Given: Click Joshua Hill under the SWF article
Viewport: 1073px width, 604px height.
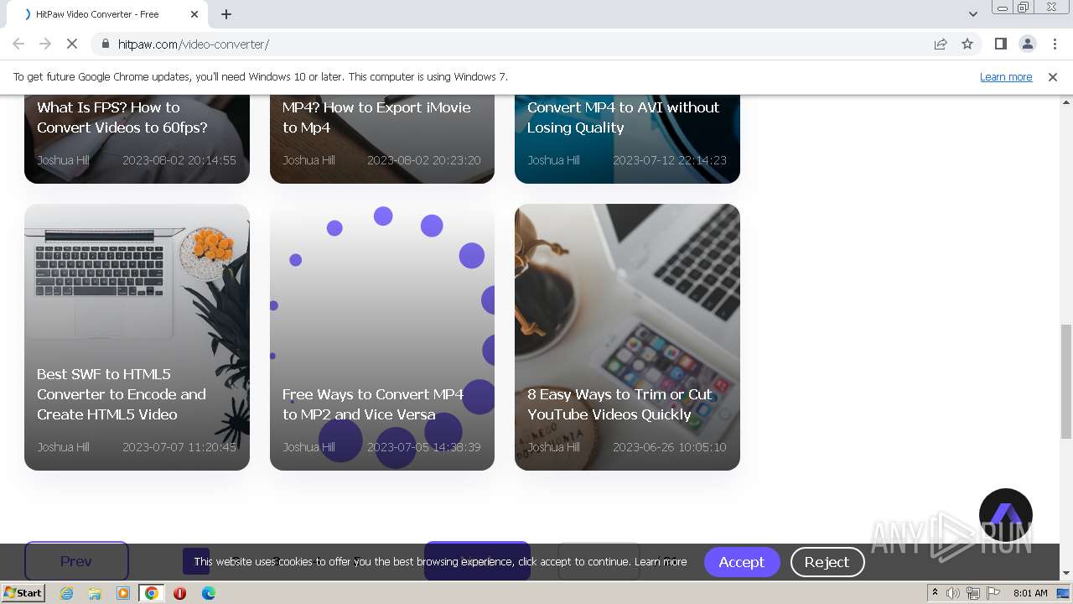Looking at the screenshot, I should [x=63, y=447].
